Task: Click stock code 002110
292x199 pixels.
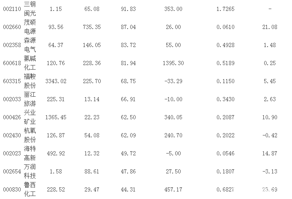Action: point(11,9)
